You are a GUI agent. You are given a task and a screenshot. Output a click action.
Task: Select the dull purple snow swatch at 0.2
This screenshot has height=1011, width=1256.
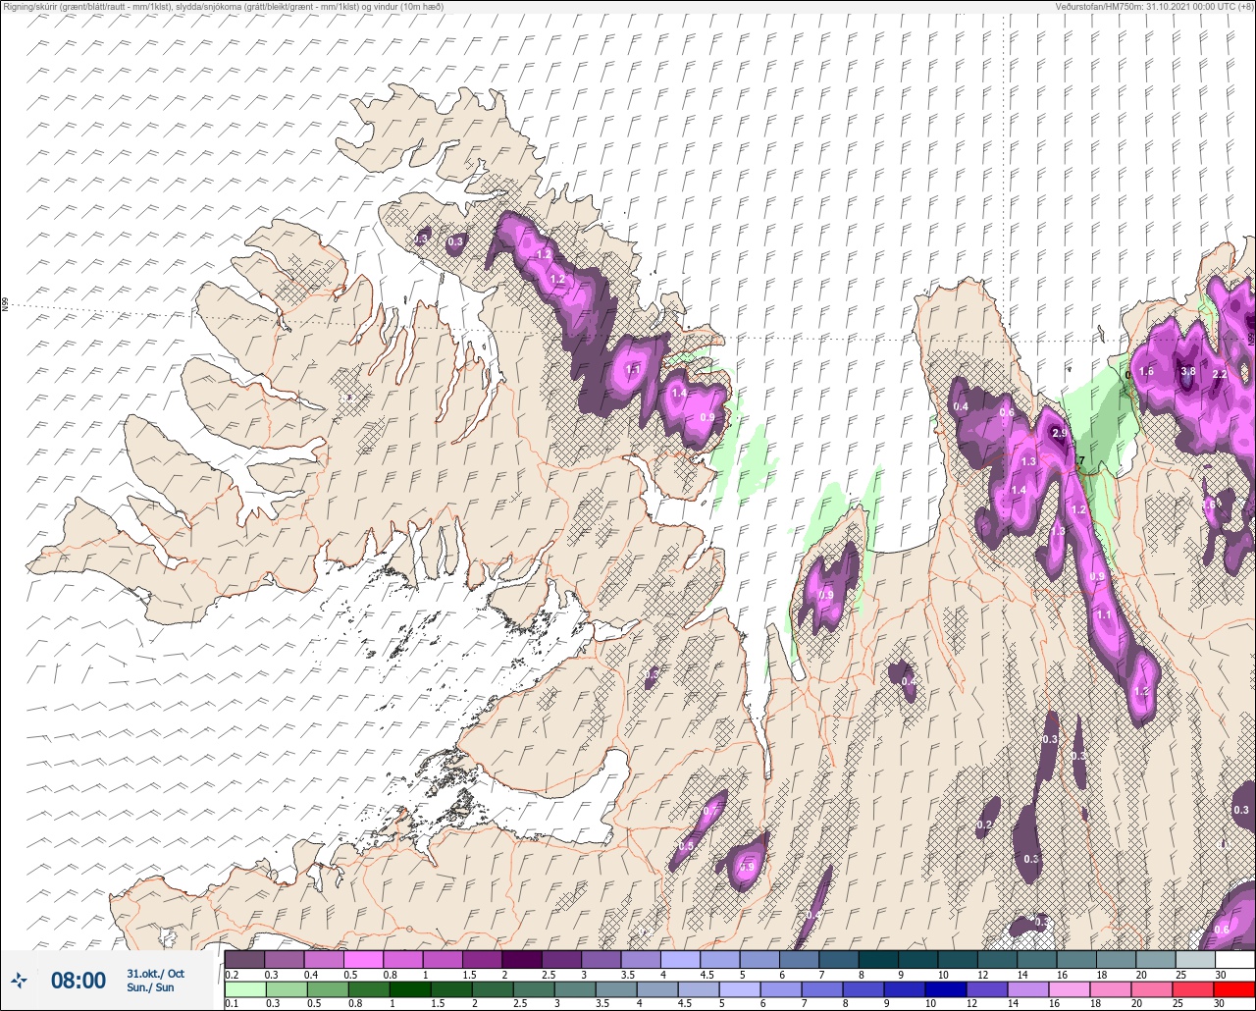pos(244,959)
